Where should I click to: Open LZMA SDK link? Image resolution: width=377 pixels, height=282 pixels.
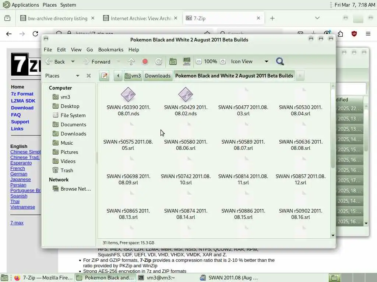pyautogui.click(x=23, y=101)
